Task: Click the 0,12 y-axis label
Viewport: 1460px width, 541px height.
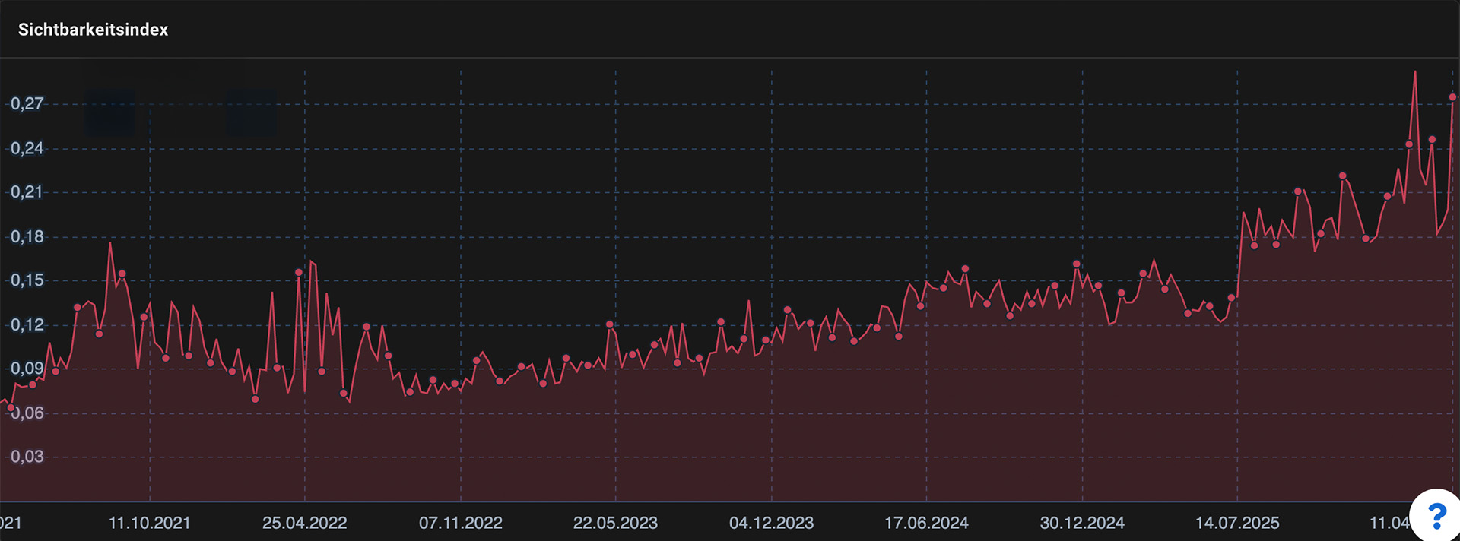Action: tap(27, 325)
